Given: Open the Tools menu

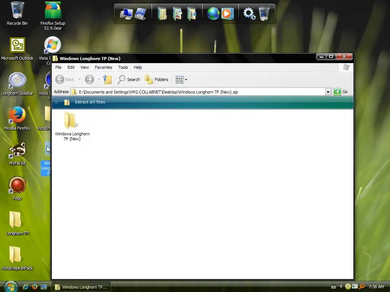Looking at the screenshot, I should [123, 67].
